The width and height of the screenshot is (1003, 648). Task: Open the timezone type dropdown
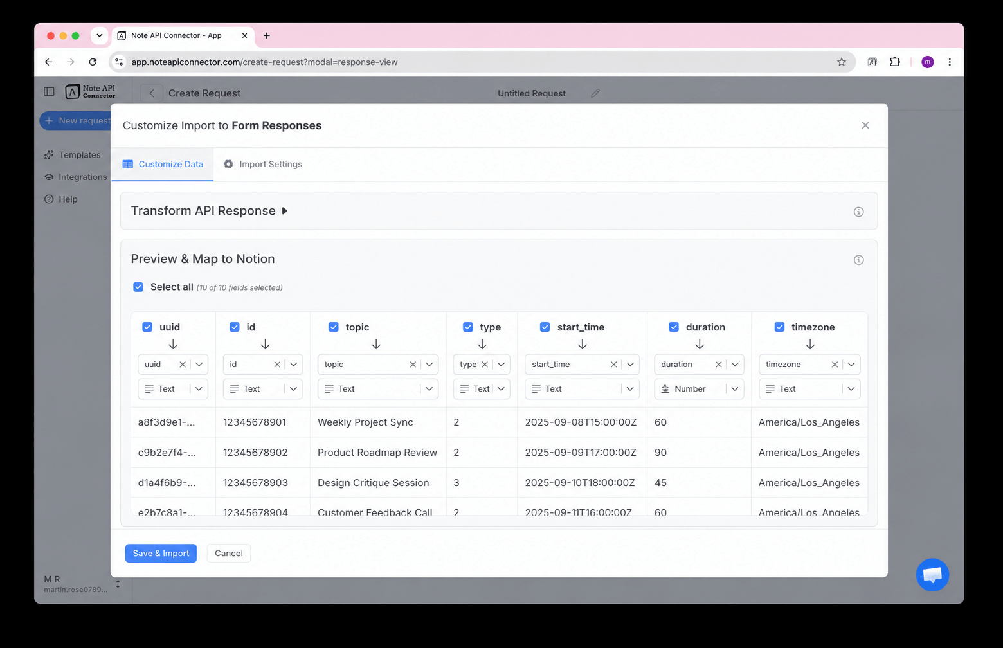click(809, 389)
